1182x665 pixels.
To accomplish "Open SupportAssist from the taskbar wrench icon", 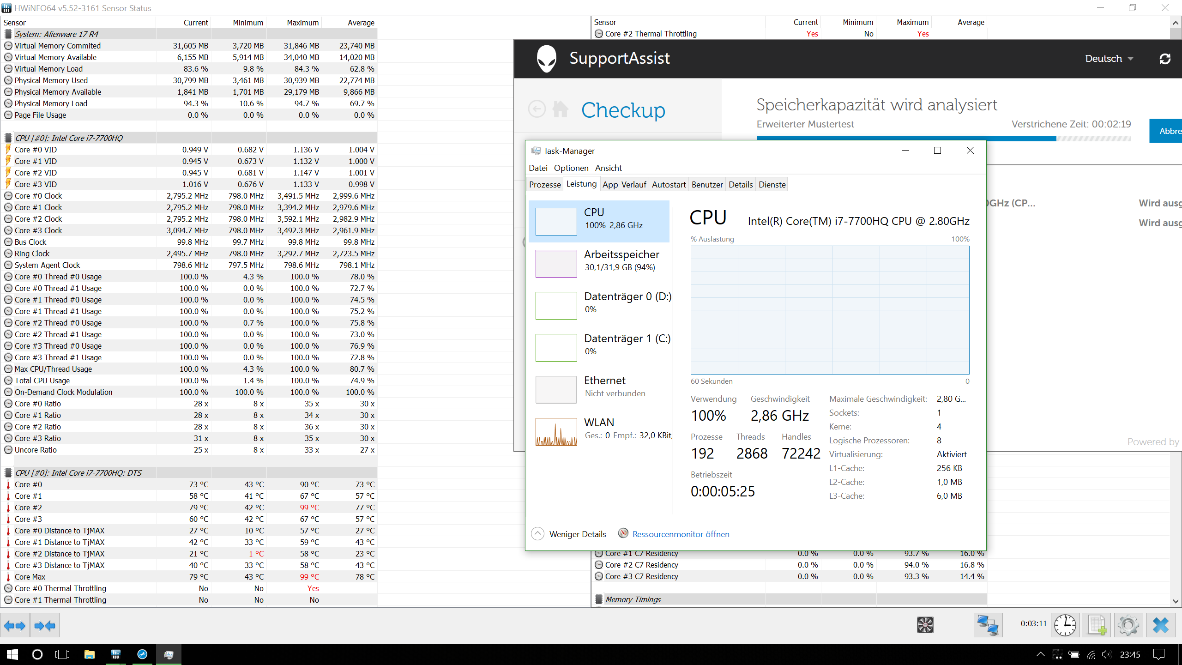I will tap(142, 654).
